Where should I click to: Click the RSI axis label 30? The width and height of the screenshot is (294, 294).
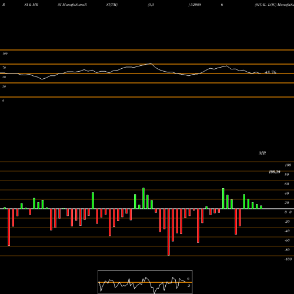tap(4, 86)
